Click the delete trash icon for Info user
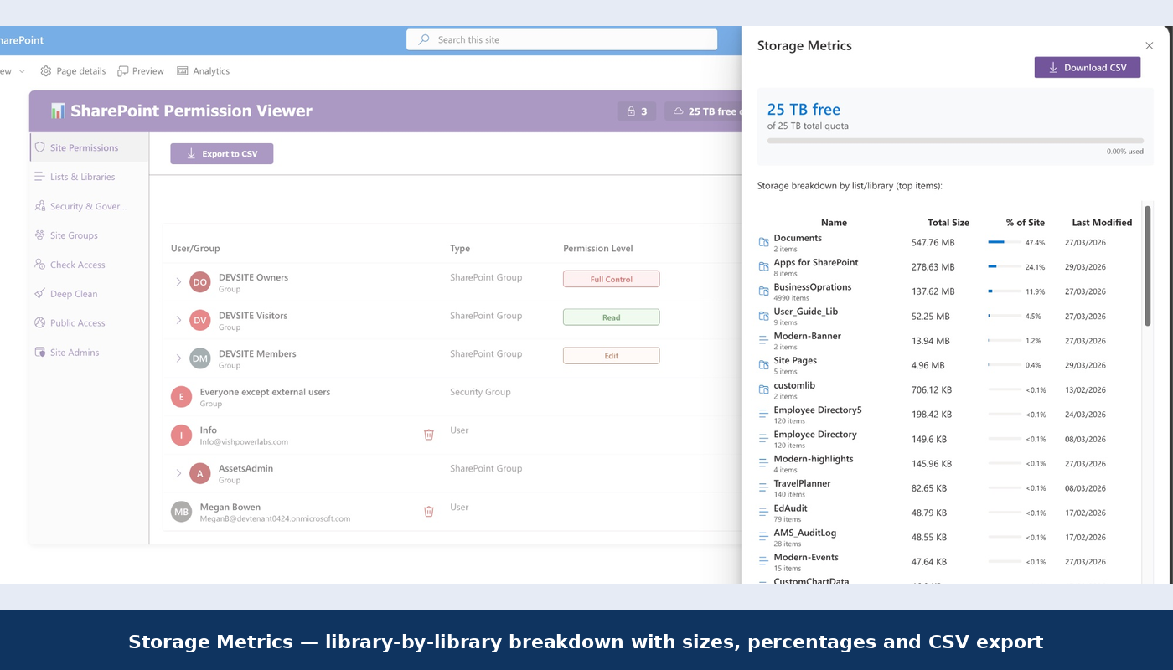Image resolution: width=1173 pixels, height=670 pixels. click(x=429, y=435)
